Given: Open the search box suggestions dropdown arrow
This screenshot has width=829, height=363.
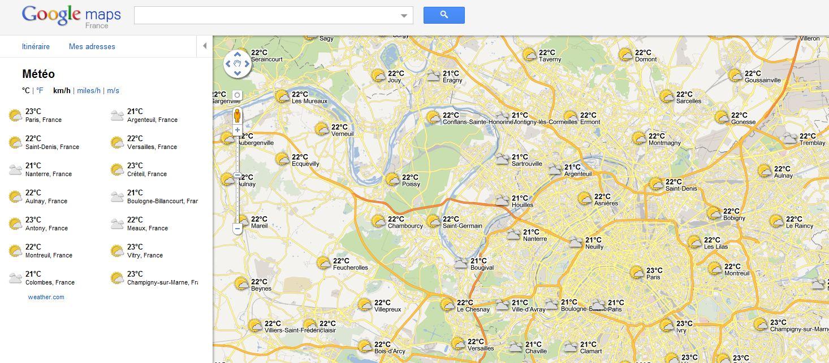Looking at the screenshot, I should coord(404,15).
